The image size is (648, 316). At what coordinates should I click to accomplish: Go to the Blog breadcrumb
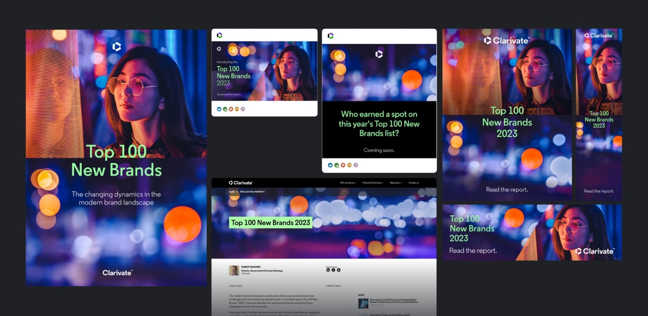click(231, 191)
